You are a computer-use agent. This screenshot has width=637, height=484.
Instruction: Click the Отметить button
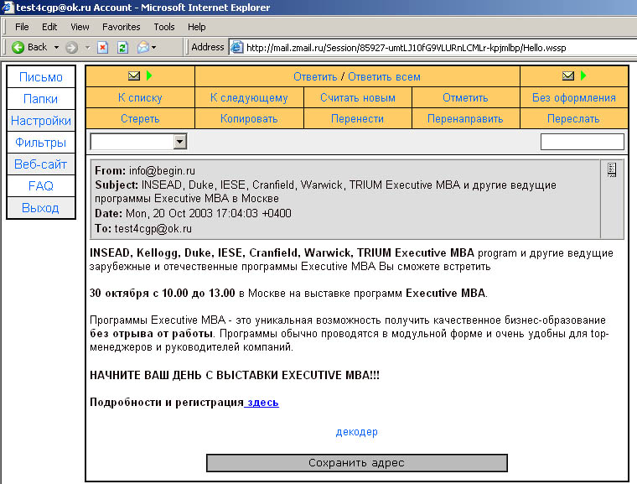click(x=465, y=97)
